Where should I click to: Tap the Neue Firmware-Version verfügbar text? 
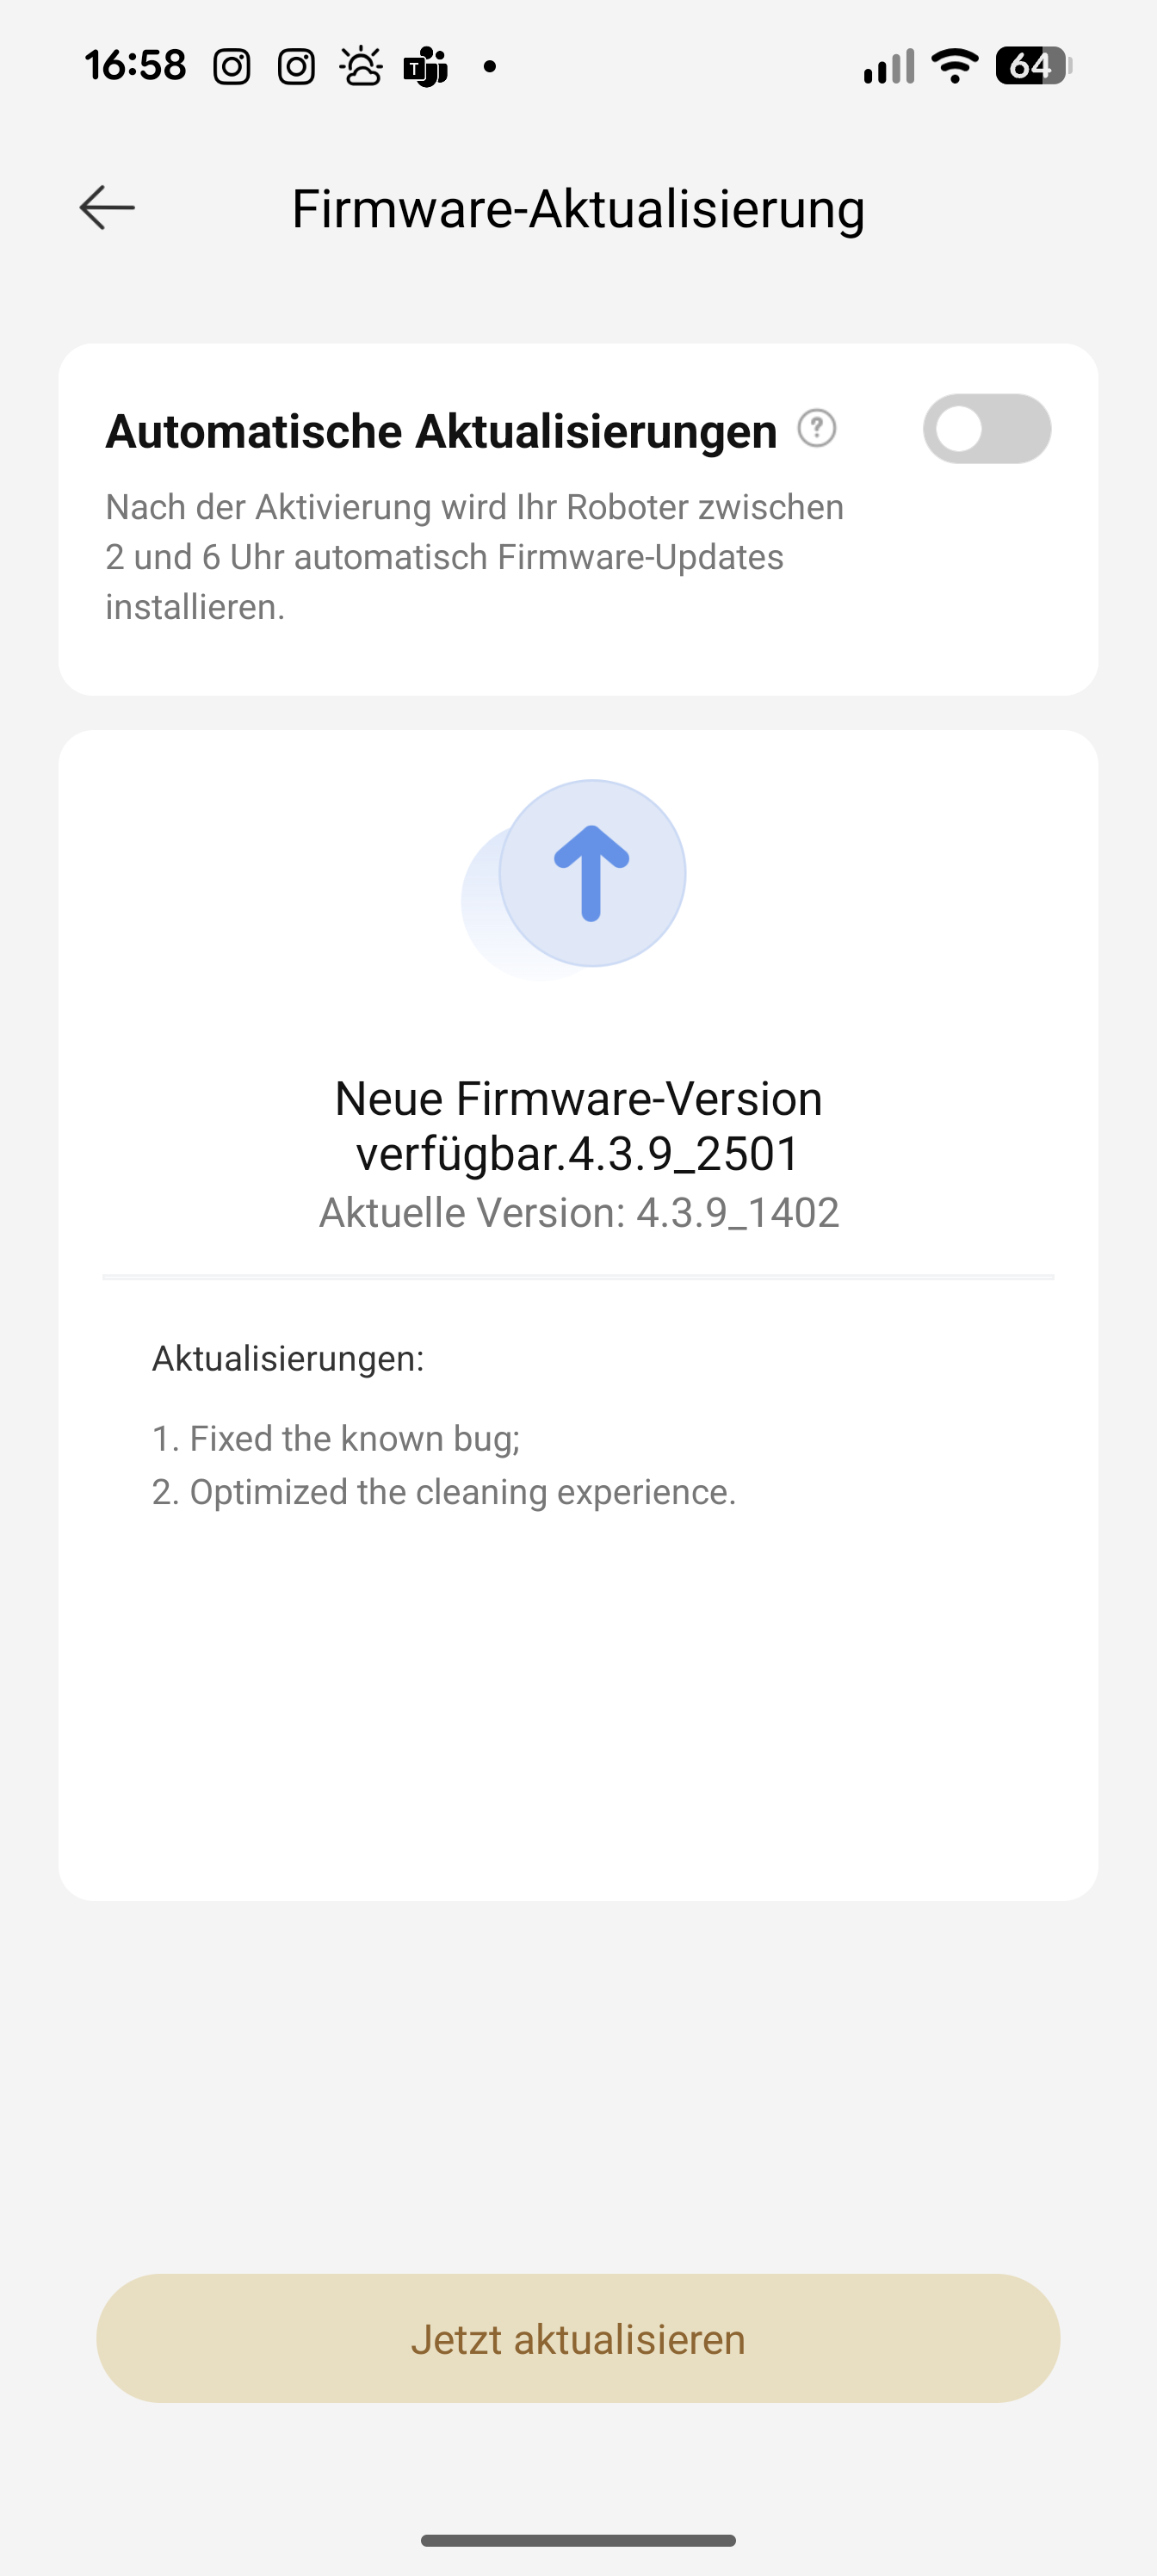click(578, 1126)
